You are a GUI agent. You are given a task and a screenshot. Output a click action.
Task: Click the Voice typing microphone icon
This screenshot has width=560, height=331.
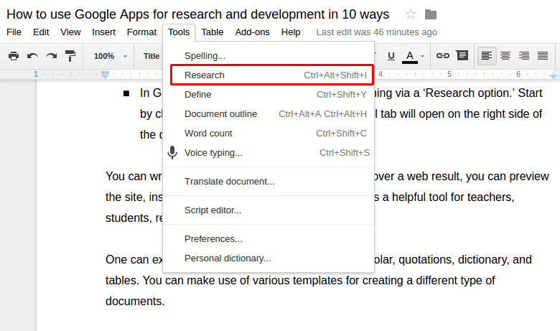point(172,152)
